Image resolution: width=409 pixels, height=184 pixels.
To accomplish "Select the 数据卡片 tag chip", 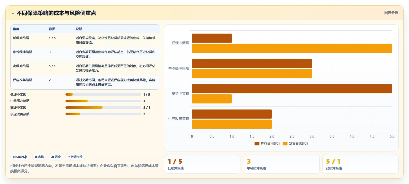I will 75,157.
